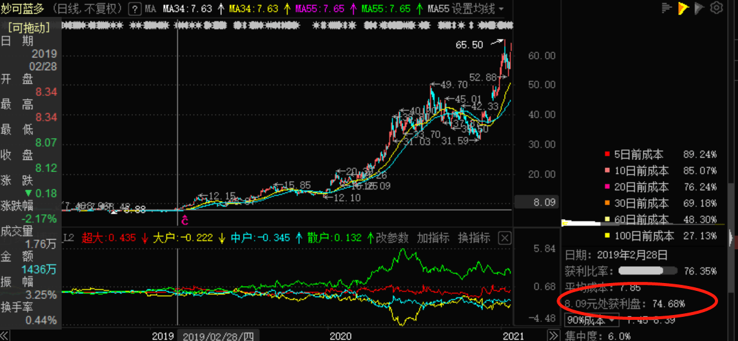This screenshot has height=341, width=738.
Task: Toggle the 100日前成本 yellow legend swatch
Action: (x=607, y=236)
